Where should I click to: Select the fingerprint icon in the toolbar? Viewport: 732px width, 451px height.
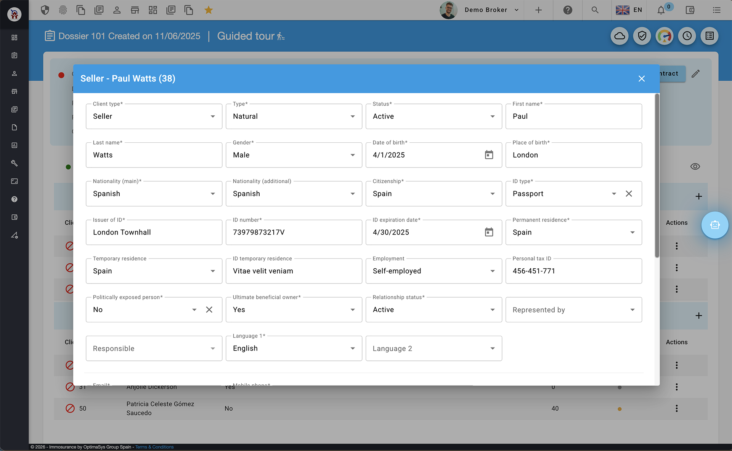[x=63, y=10]
